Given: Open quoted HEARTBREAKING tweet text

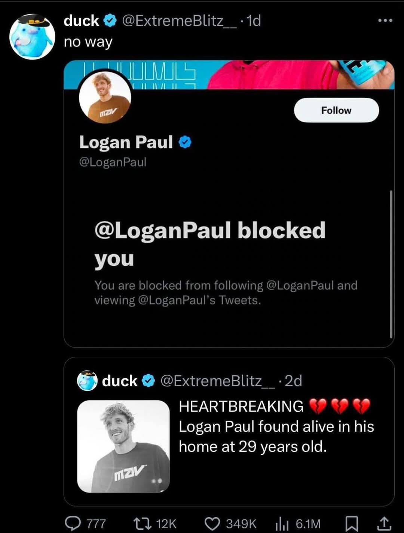Looking at the screenshot, I should [x=276, y=426].
